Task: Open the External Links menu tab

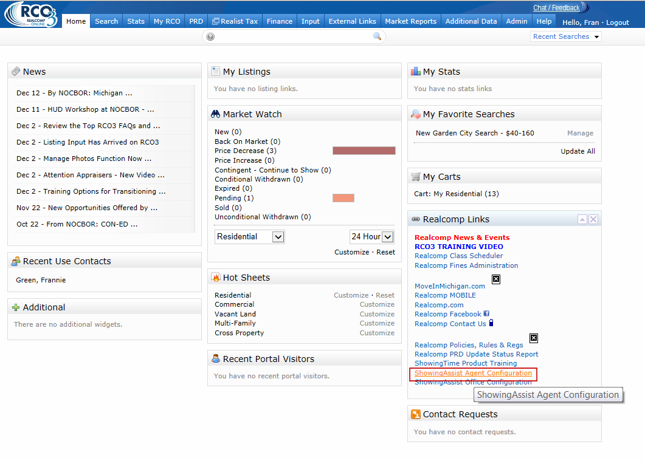Action: tap(352, 21)
